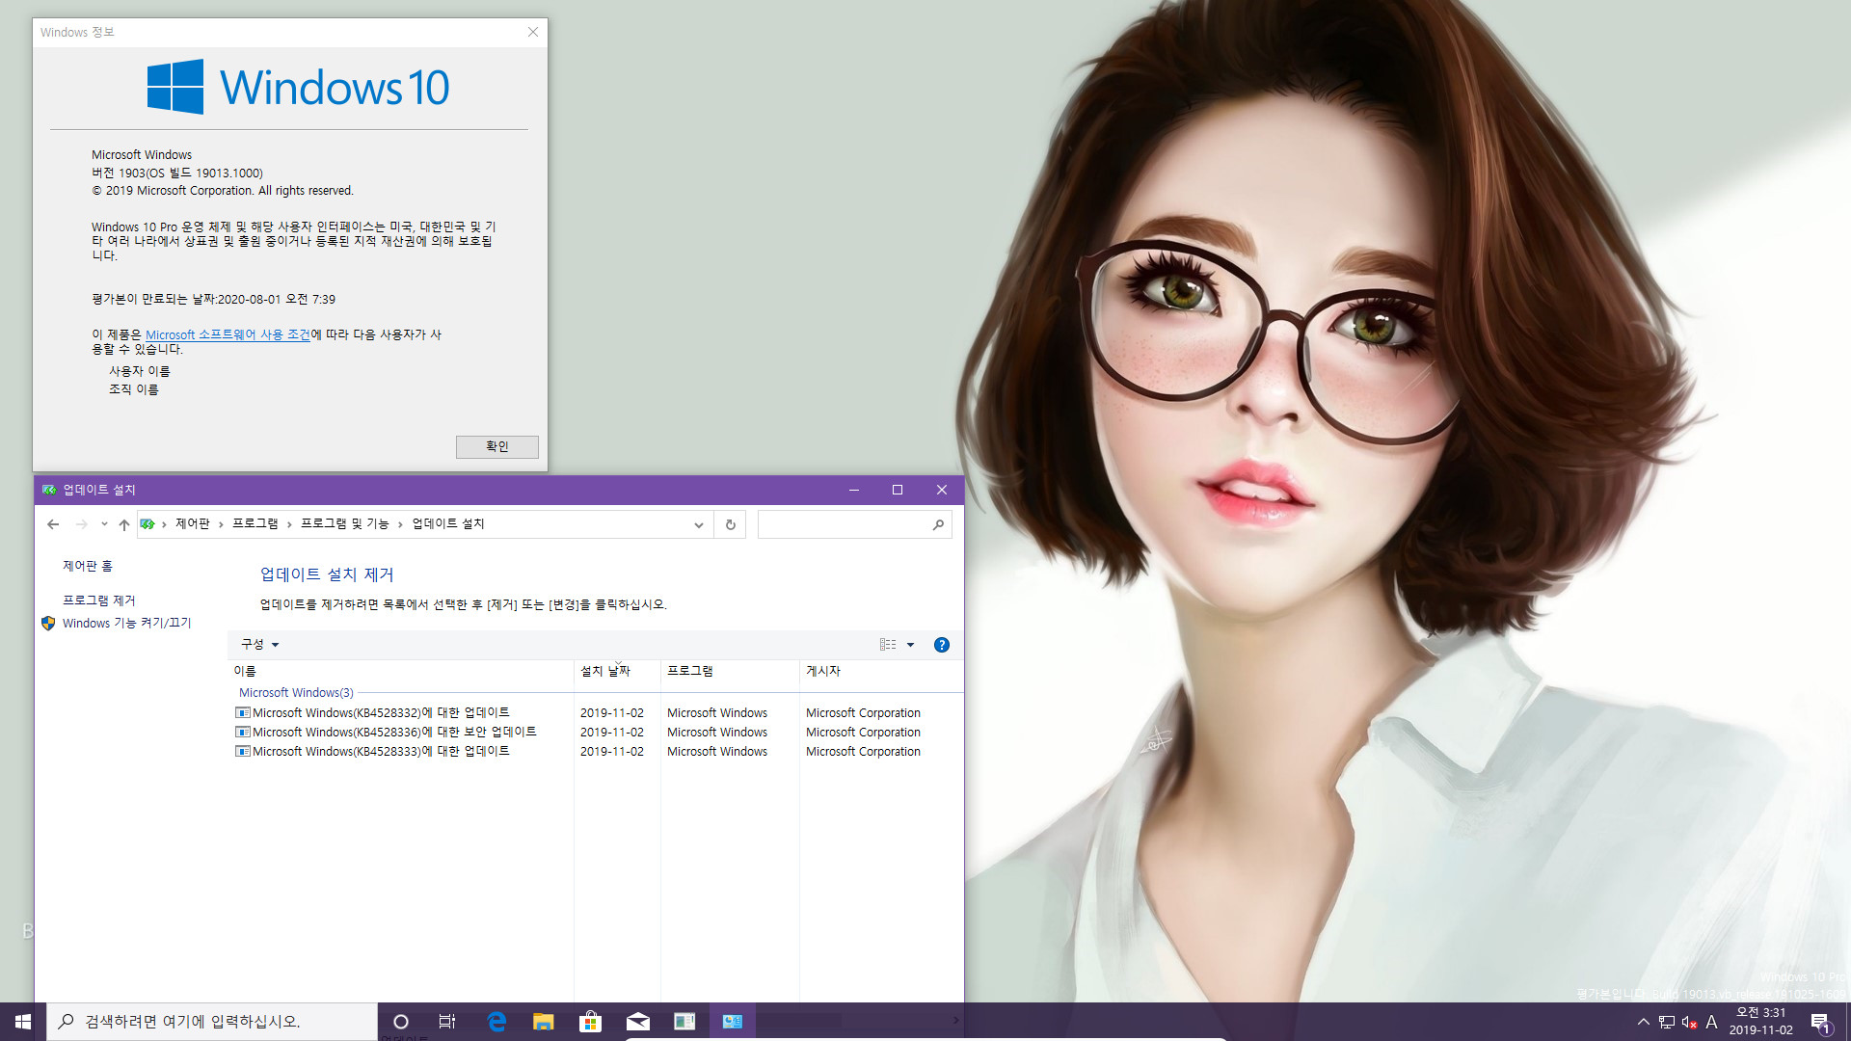This screenshot has width=1851, height=1041.
Task: Toggle the IME input mode A indicator
Action: pyautogui.click(x=1711, y=1022)
